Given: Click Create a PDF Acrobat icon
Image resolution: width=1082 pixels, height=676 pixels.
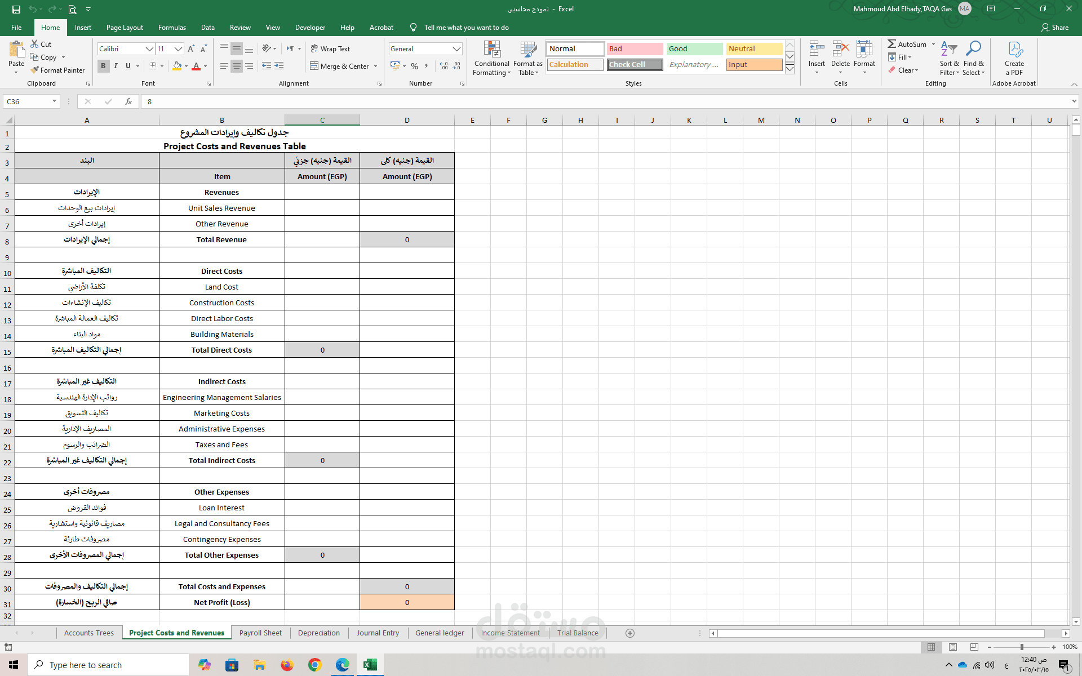Looking at the screenshot, I should pos(1014,50).
